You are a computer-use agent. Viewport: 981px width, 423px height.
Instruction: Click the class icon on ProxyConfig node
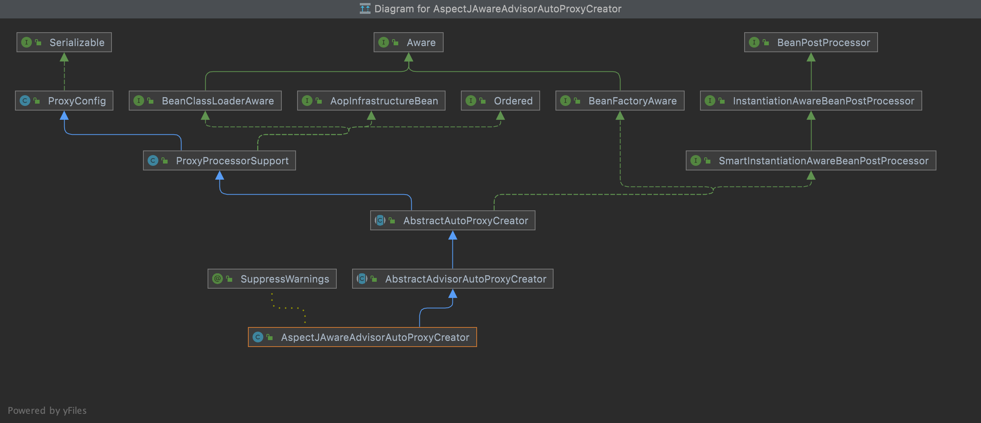pos(25,101)
